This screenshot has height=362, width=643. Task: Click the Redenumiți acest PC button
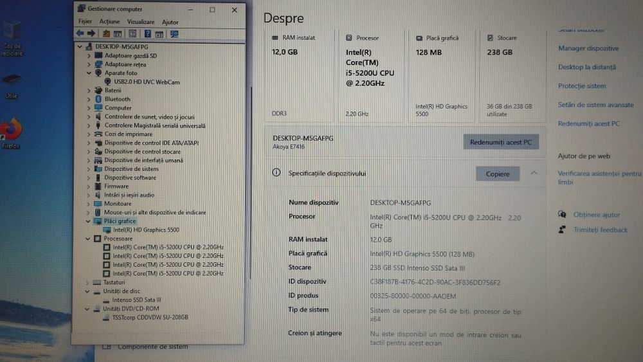point(501,142)
